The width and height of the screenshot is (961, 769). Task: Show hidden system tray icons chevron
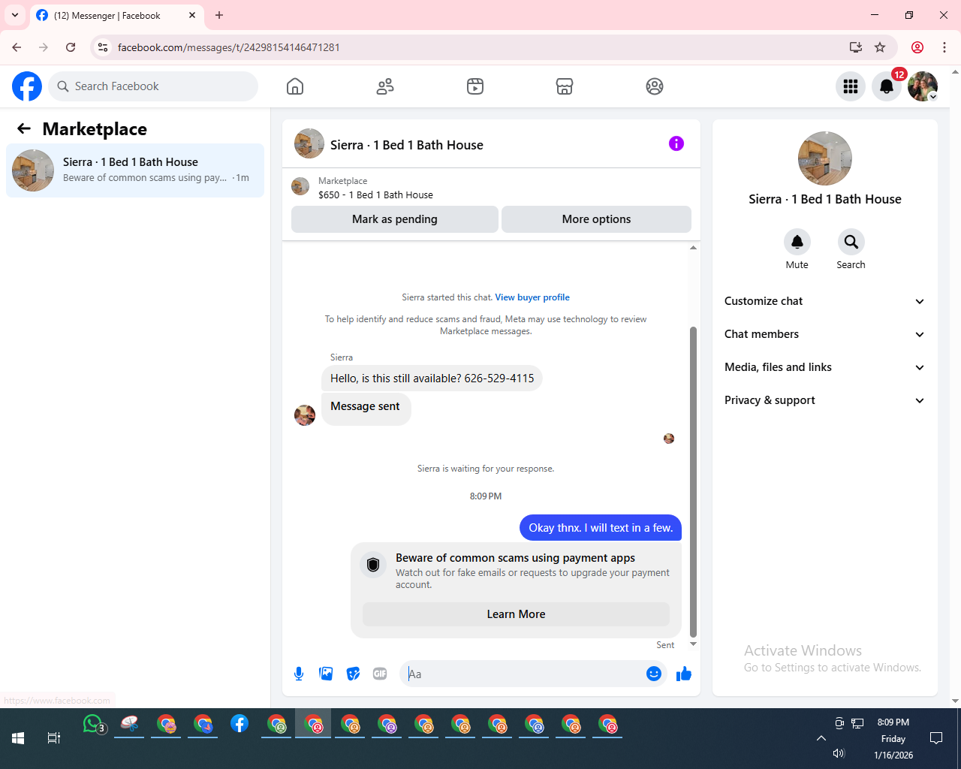821,738
